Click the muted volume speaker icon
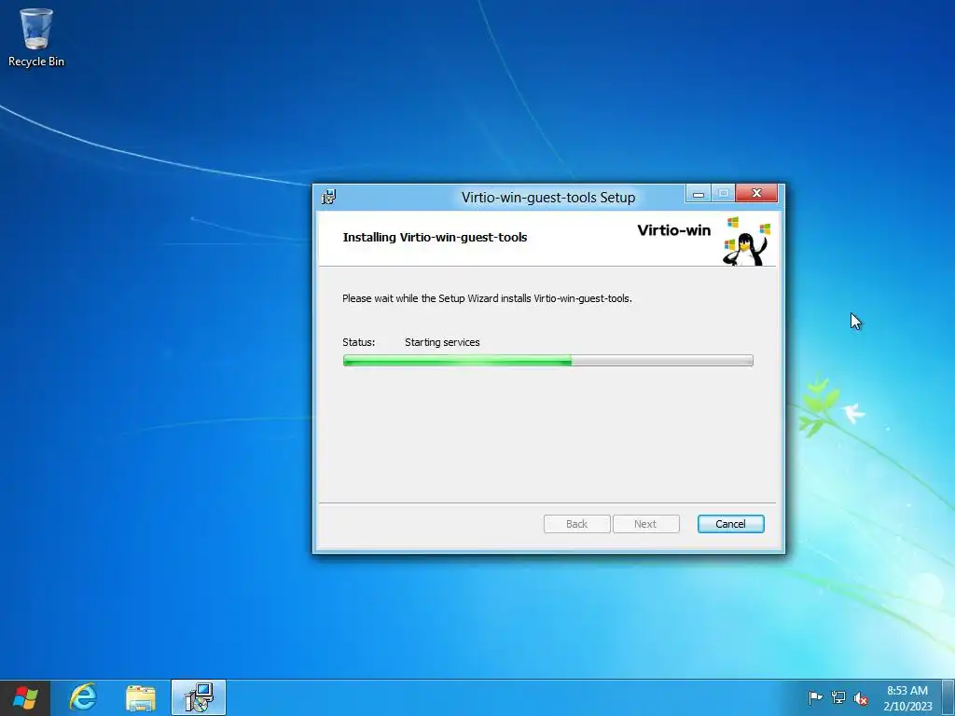Image resolution: width=955 pixels, height=716 pixels. (861, 698)
